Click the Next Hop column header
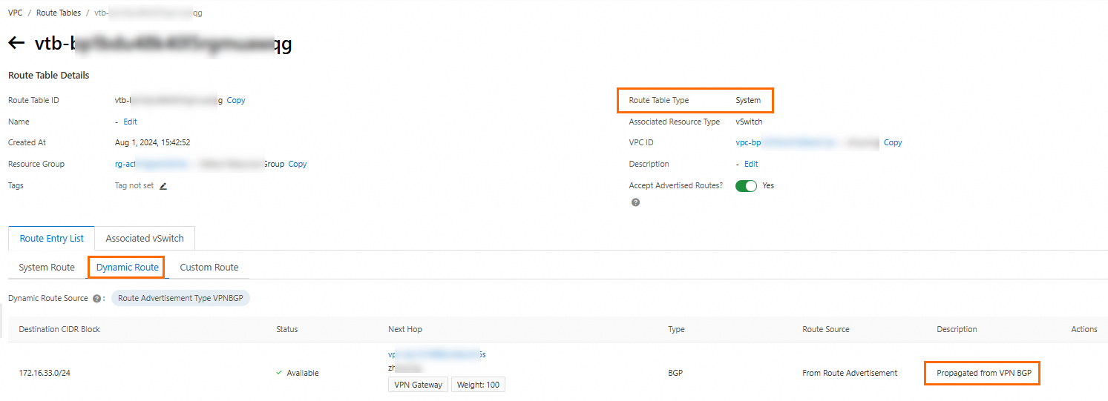The image size is (1108, 401). tap(405, 329)
